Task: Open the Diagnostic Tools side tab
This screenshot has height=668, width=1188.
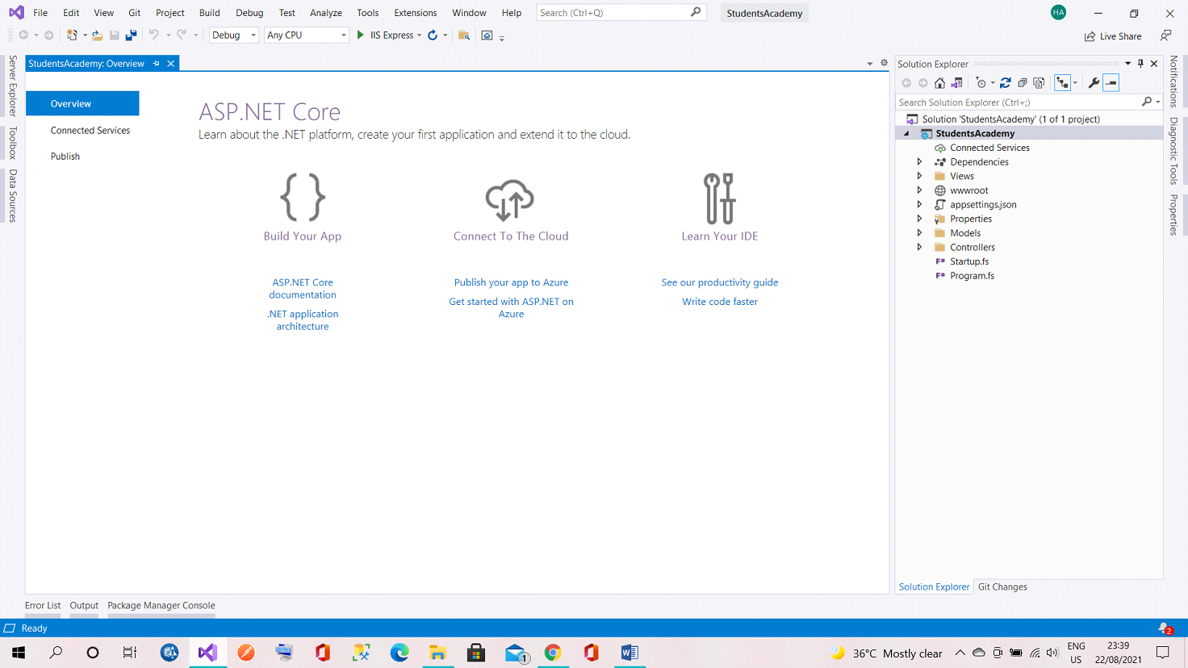Action: tap(1173, 151)
